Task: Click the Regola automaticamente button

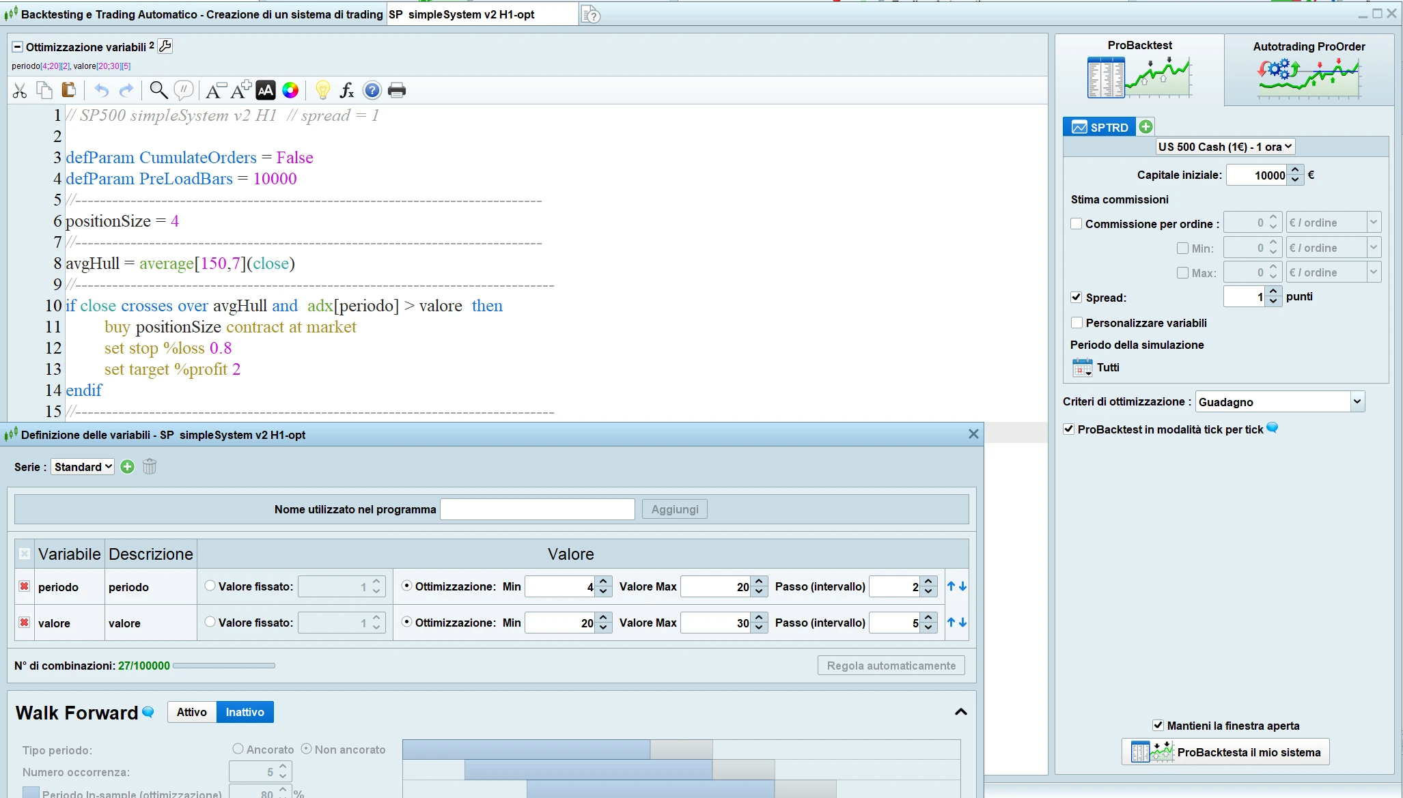Action: (891, 666)
